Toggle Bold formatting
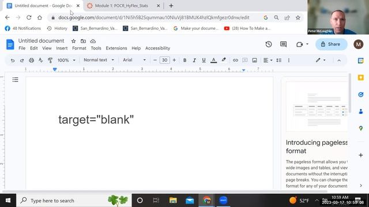The height and width of the screenshot is (207, 369). click(184, 60)
